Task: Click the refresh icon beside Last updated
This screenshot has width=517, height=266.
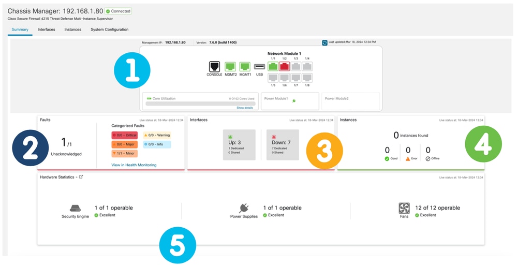Action: click(325, 42)
